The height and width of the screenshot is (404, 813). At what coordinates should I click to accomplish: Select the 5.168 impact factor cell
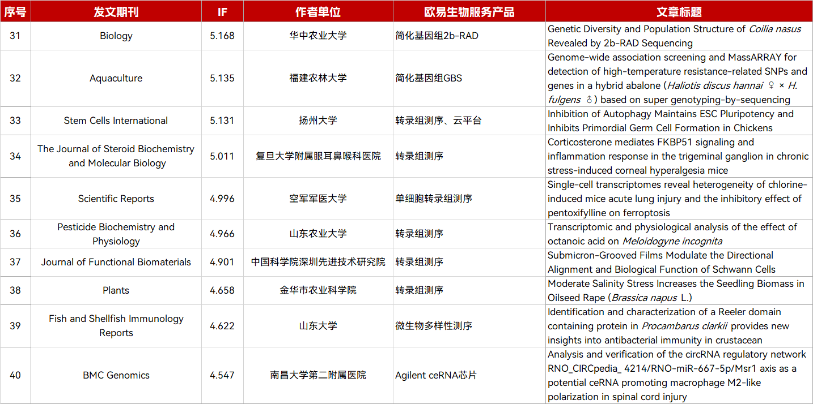[x=222, y=36]
